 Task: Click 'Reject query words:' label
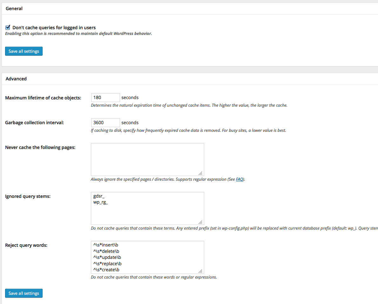[26, 245]
